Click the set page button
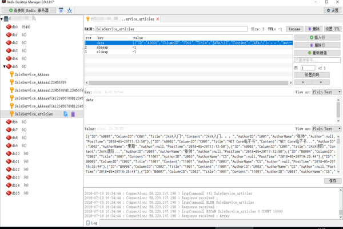 (312, 75)
